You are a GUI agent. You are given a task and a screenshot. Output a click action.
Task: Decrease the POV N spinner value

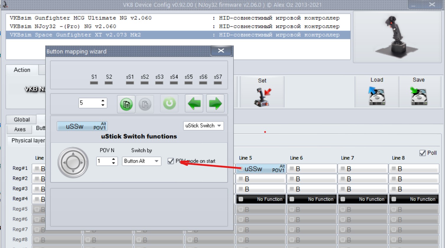click(x=113, y=163)
